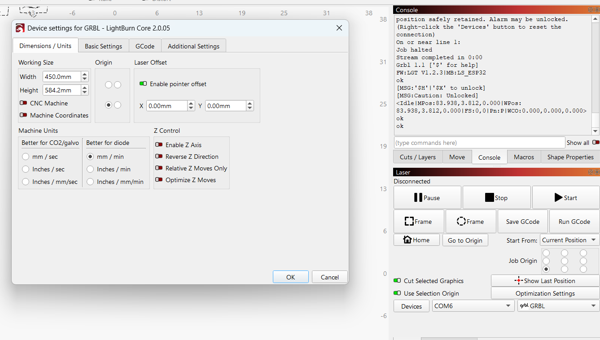600x340 pixels.
Task: Enable the CNC Machine toggle
Action: click(x=23, y=103)
